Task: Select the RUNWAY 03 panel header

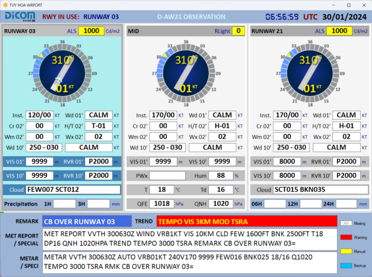Action: [x=20, y=31]
